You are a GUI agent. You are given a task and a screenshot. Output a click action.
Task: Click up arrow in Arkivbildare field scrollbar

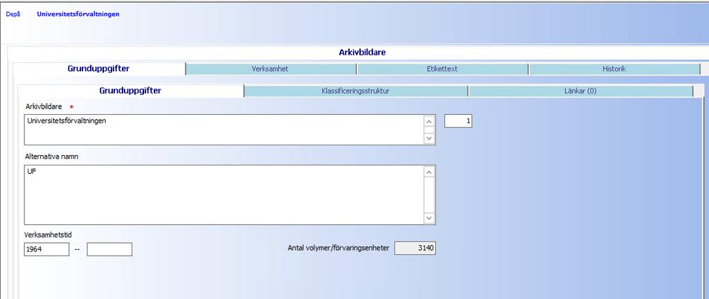pyautogui.click(x=429, y=122)
